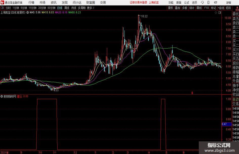
Task: Click the 上海凯宝 stock name link in title bar
Action: click(x=154, y=3)
